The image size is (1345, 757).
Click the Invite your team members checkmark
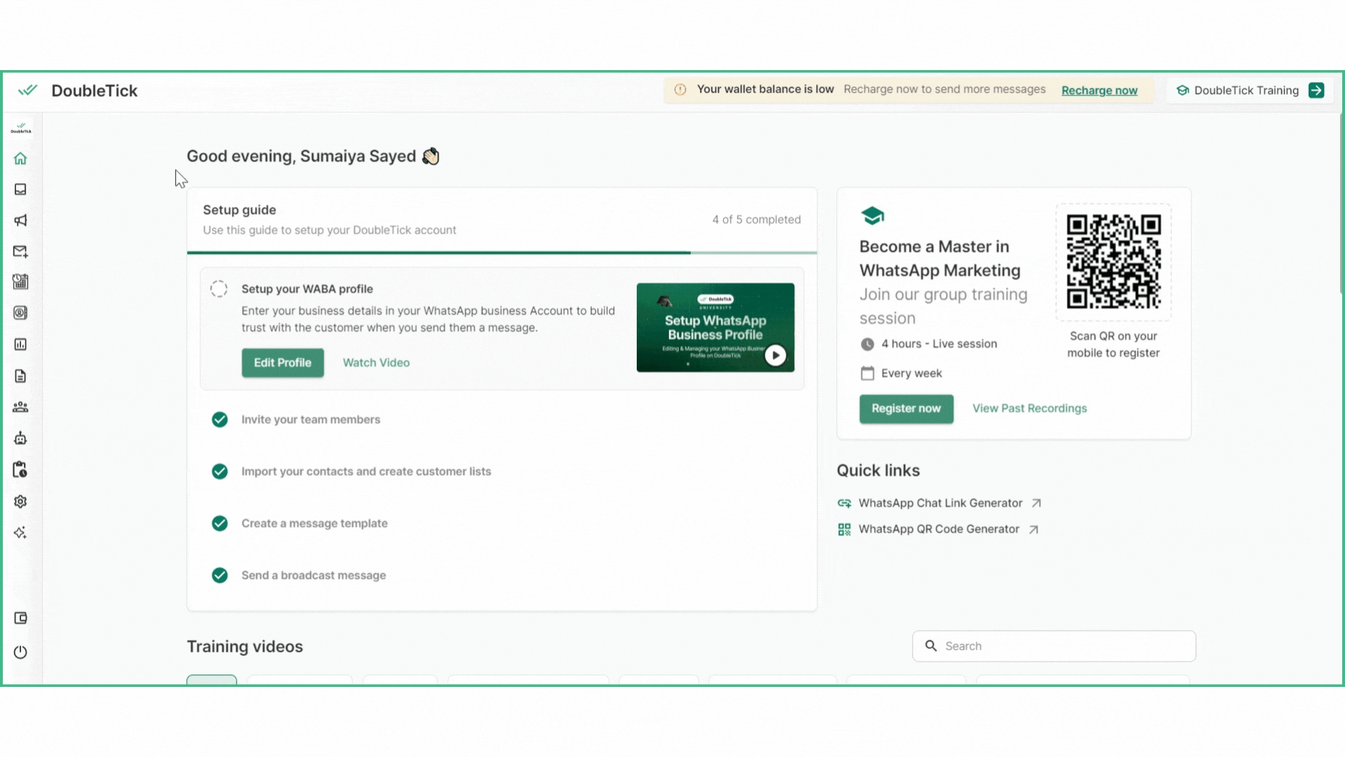(x=219, y=419)
